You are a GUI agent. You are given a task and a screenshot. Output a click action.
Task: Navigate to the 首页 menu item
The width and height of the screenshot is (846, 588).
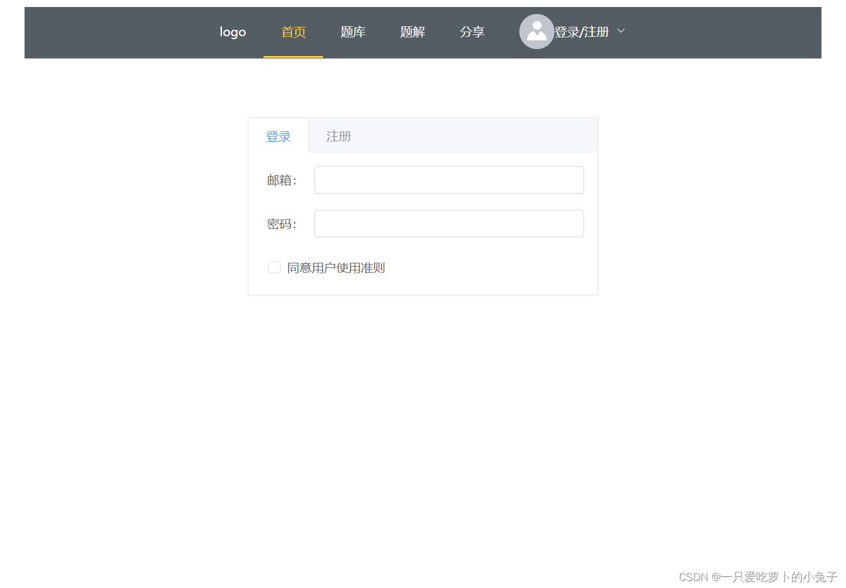point(293,32)
